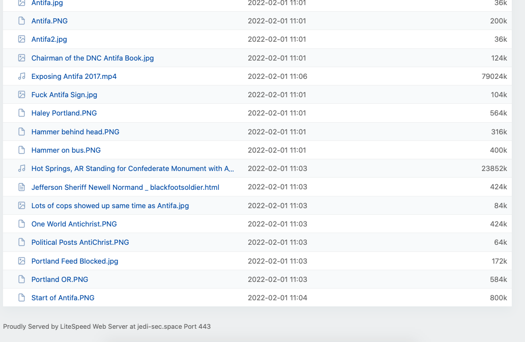Open the One World Antichrist.PNG link

(x=74, y=224)
